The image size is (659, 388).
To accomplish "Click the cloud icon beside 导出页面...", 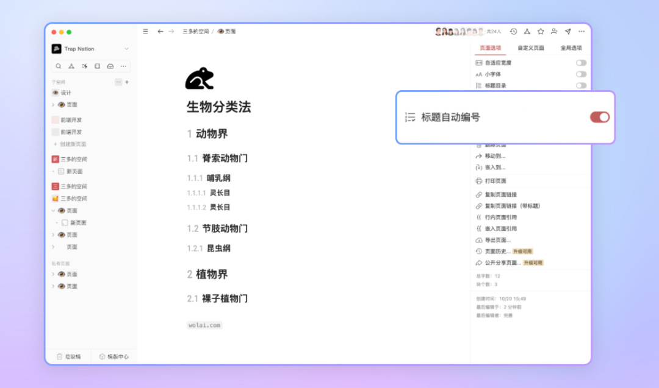I will point(479,241).
